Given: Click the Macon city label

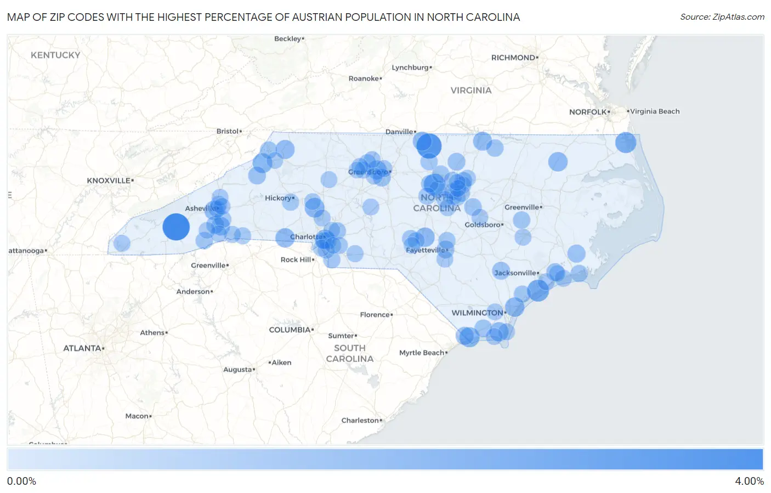Looking at the screenshot, I should tap(137, 416).
